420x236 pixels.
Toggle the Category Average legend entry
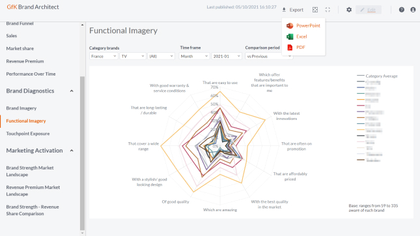pos(377,76)
